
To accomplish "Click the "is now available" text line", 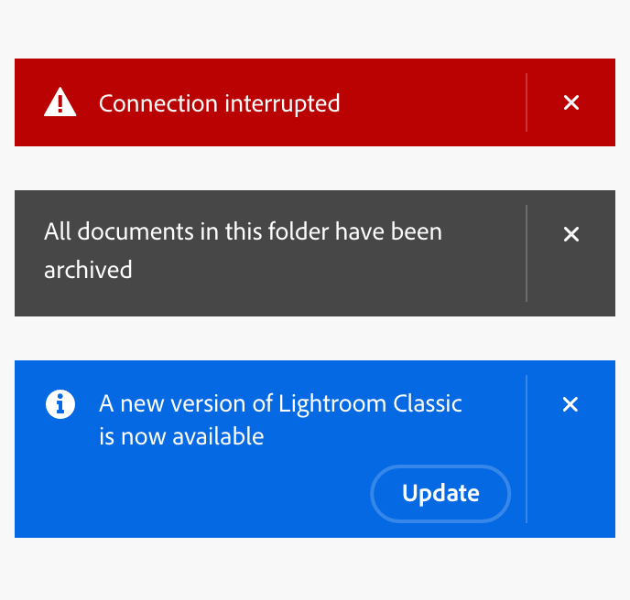I will point(181,436).
